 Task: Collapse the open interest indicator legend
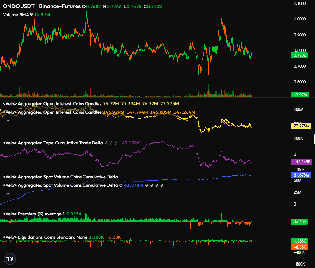(x=8, y=121)
